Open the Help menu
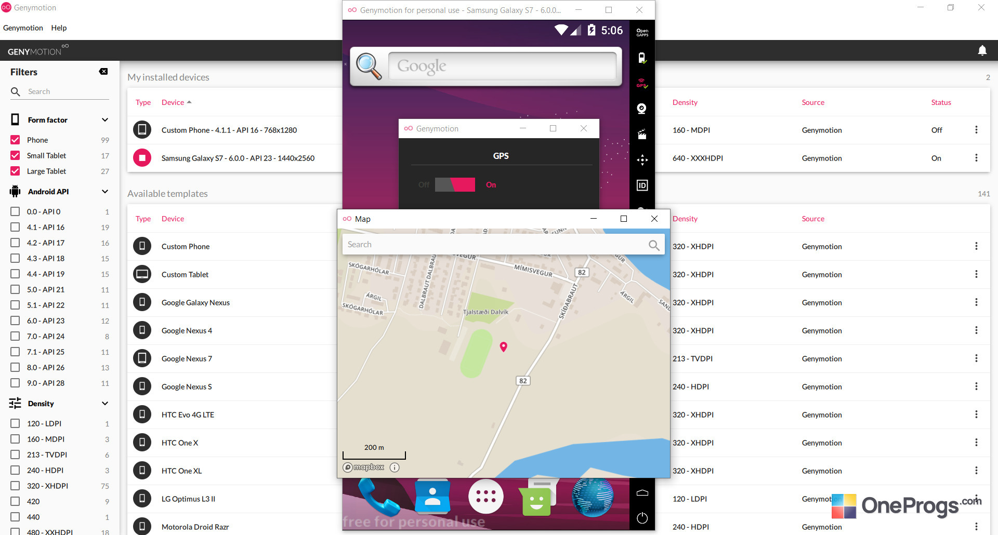The image size is (998, 535). click(59, 28)
